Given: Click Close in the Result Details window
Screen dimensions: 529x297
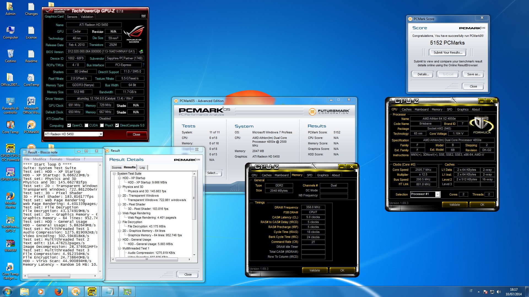Looking at the screenshot, I should click(x=188, y=274).
